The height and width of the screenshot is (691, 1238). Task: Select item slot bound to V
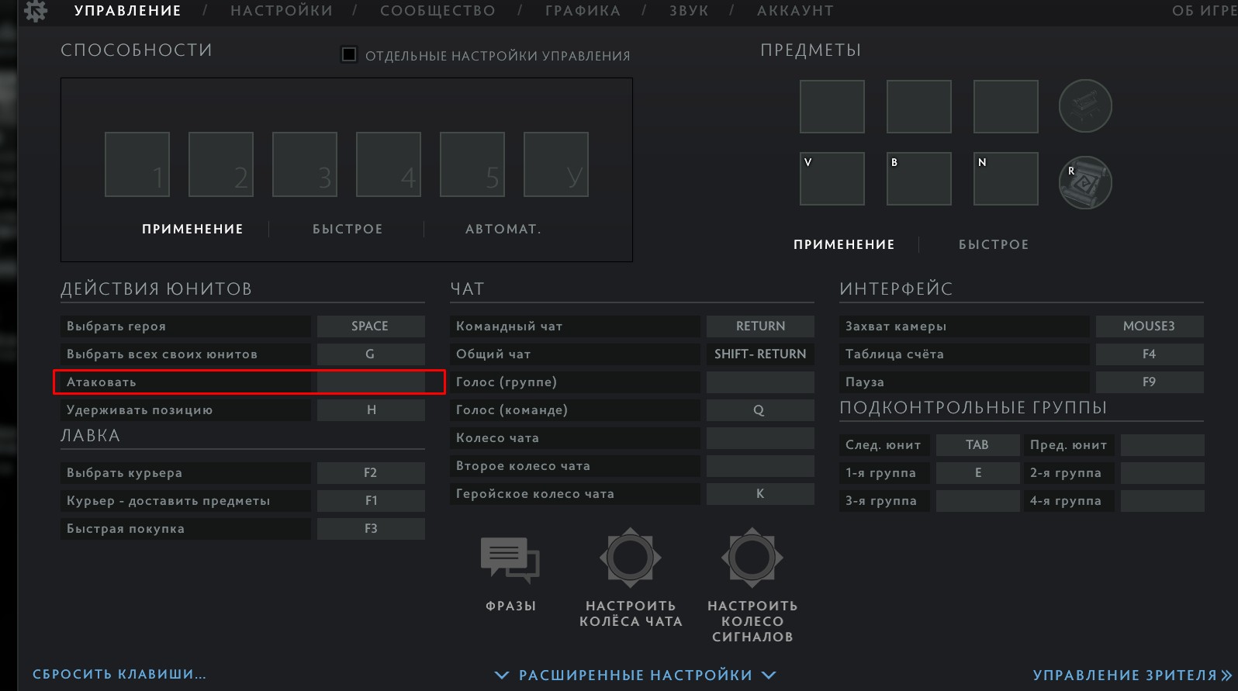click(x=832, y=178)
